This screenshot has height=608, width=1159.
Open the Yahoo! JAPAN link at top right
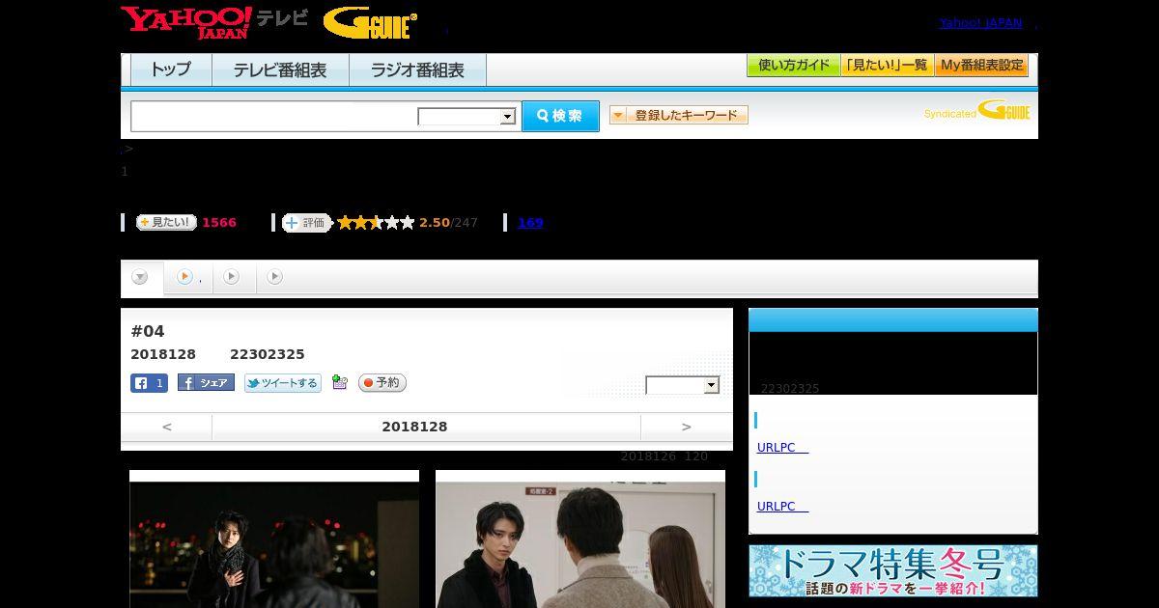[x=980, y=23]
